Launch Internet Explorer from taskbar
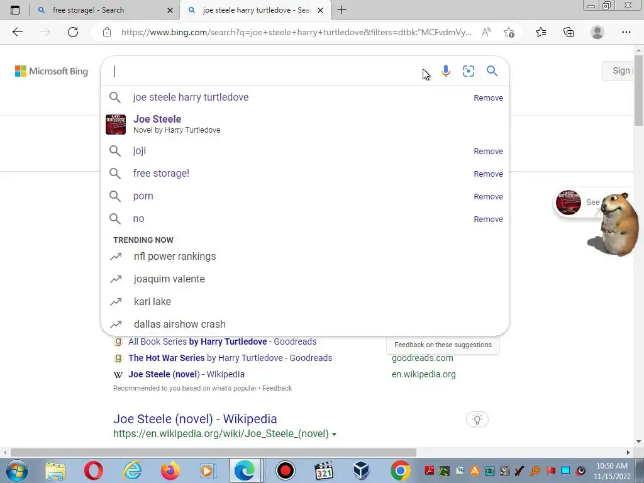 (x=132, y=470)
